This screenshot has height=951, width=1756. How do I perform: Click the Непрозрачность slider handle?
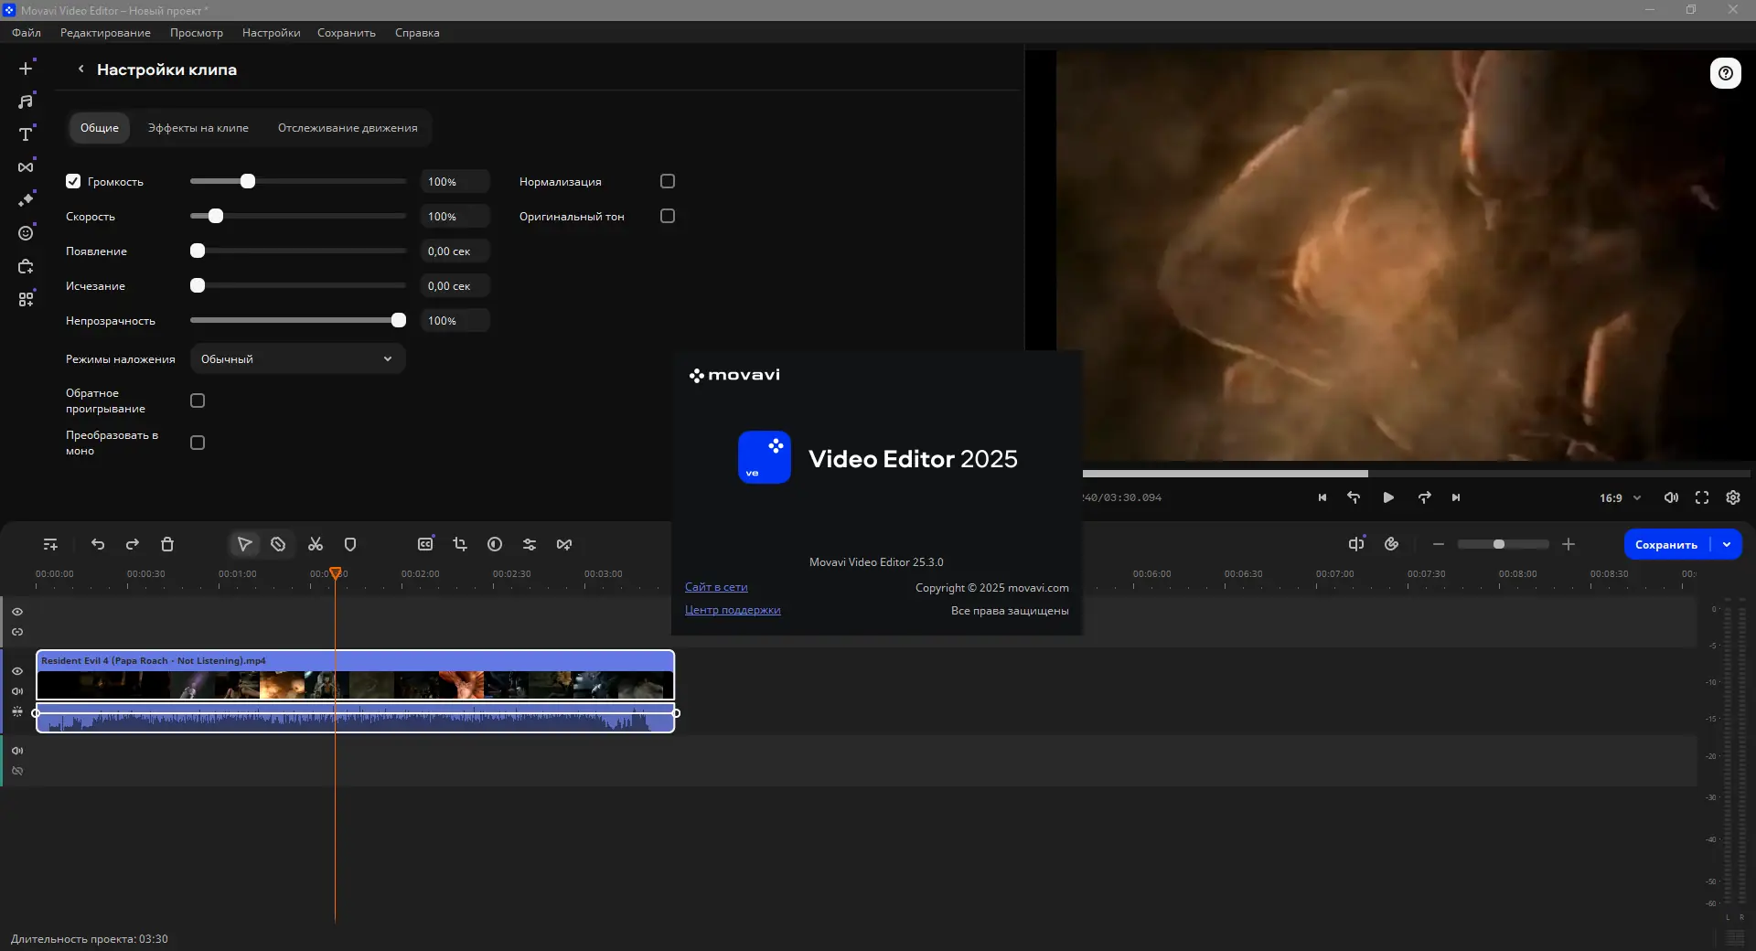(399, 320)
